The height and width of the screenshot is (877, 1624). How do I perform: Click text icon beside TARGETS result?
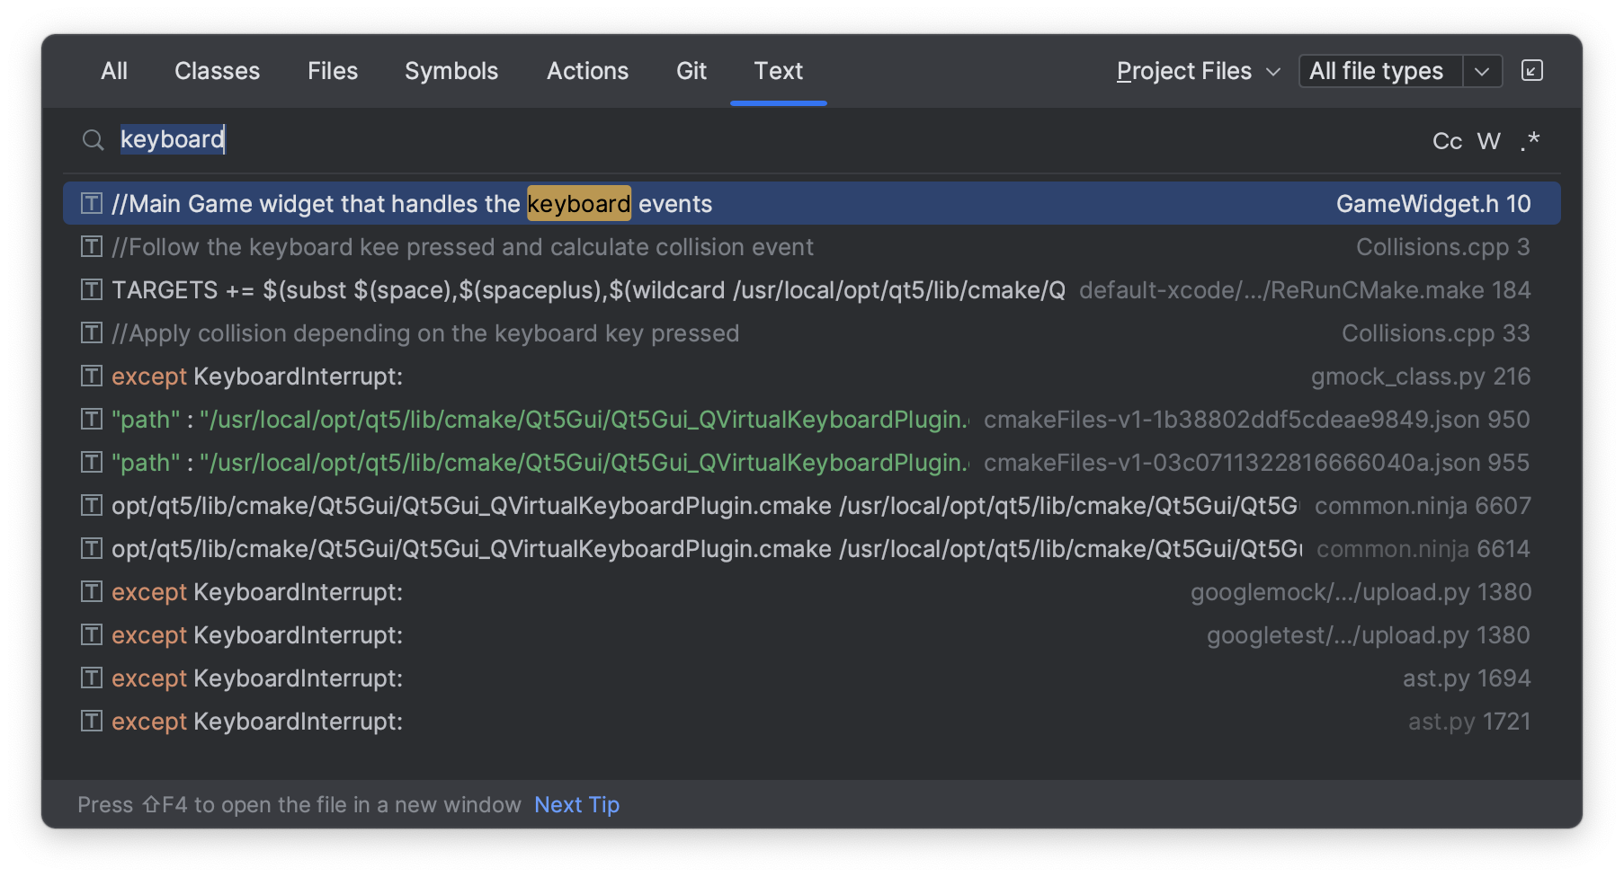(92, 290)
